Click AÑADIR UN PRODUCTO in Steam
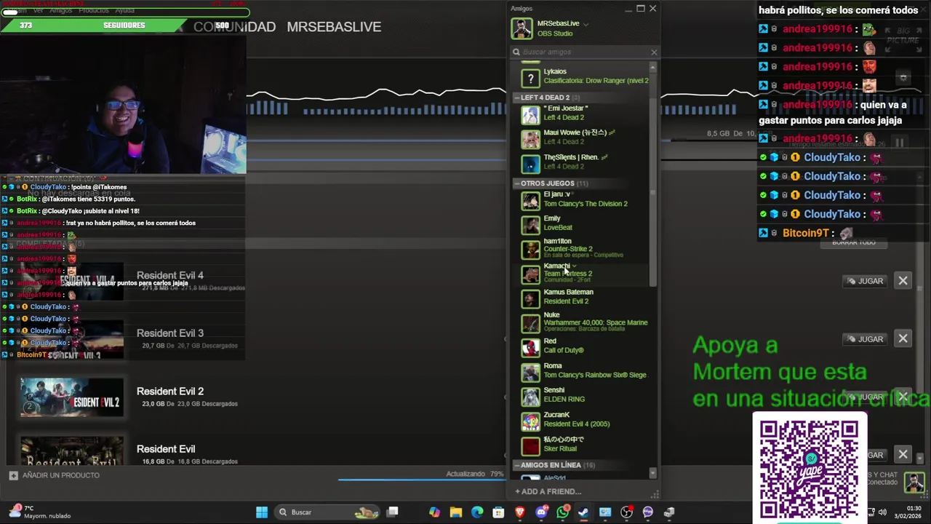The image size is (931, 524). point(55,475)
